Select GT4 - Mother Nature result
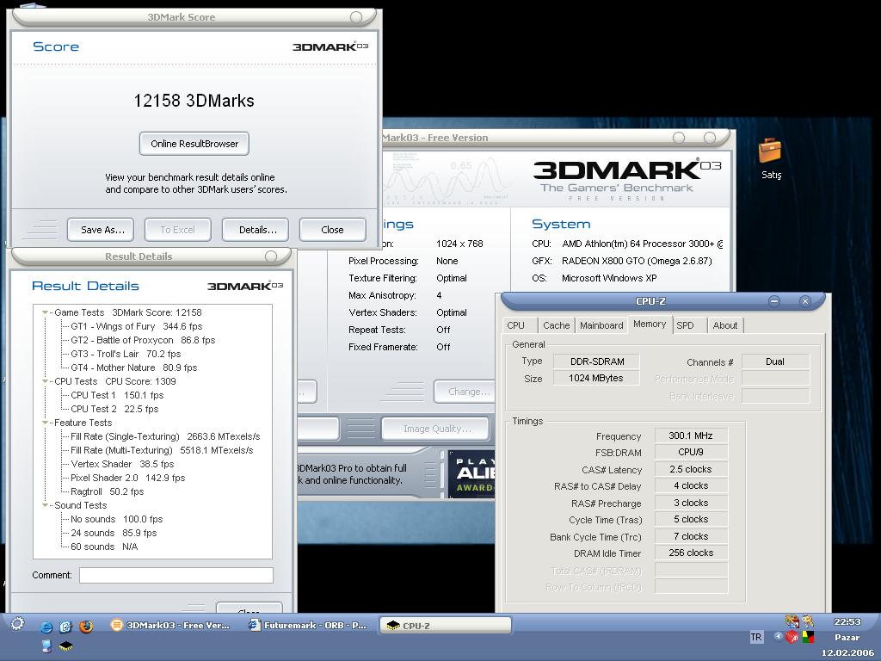 tap(133, 368)
